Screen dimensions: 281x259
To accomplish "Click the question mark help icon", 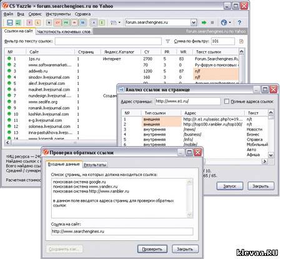I will pos(239,22).
